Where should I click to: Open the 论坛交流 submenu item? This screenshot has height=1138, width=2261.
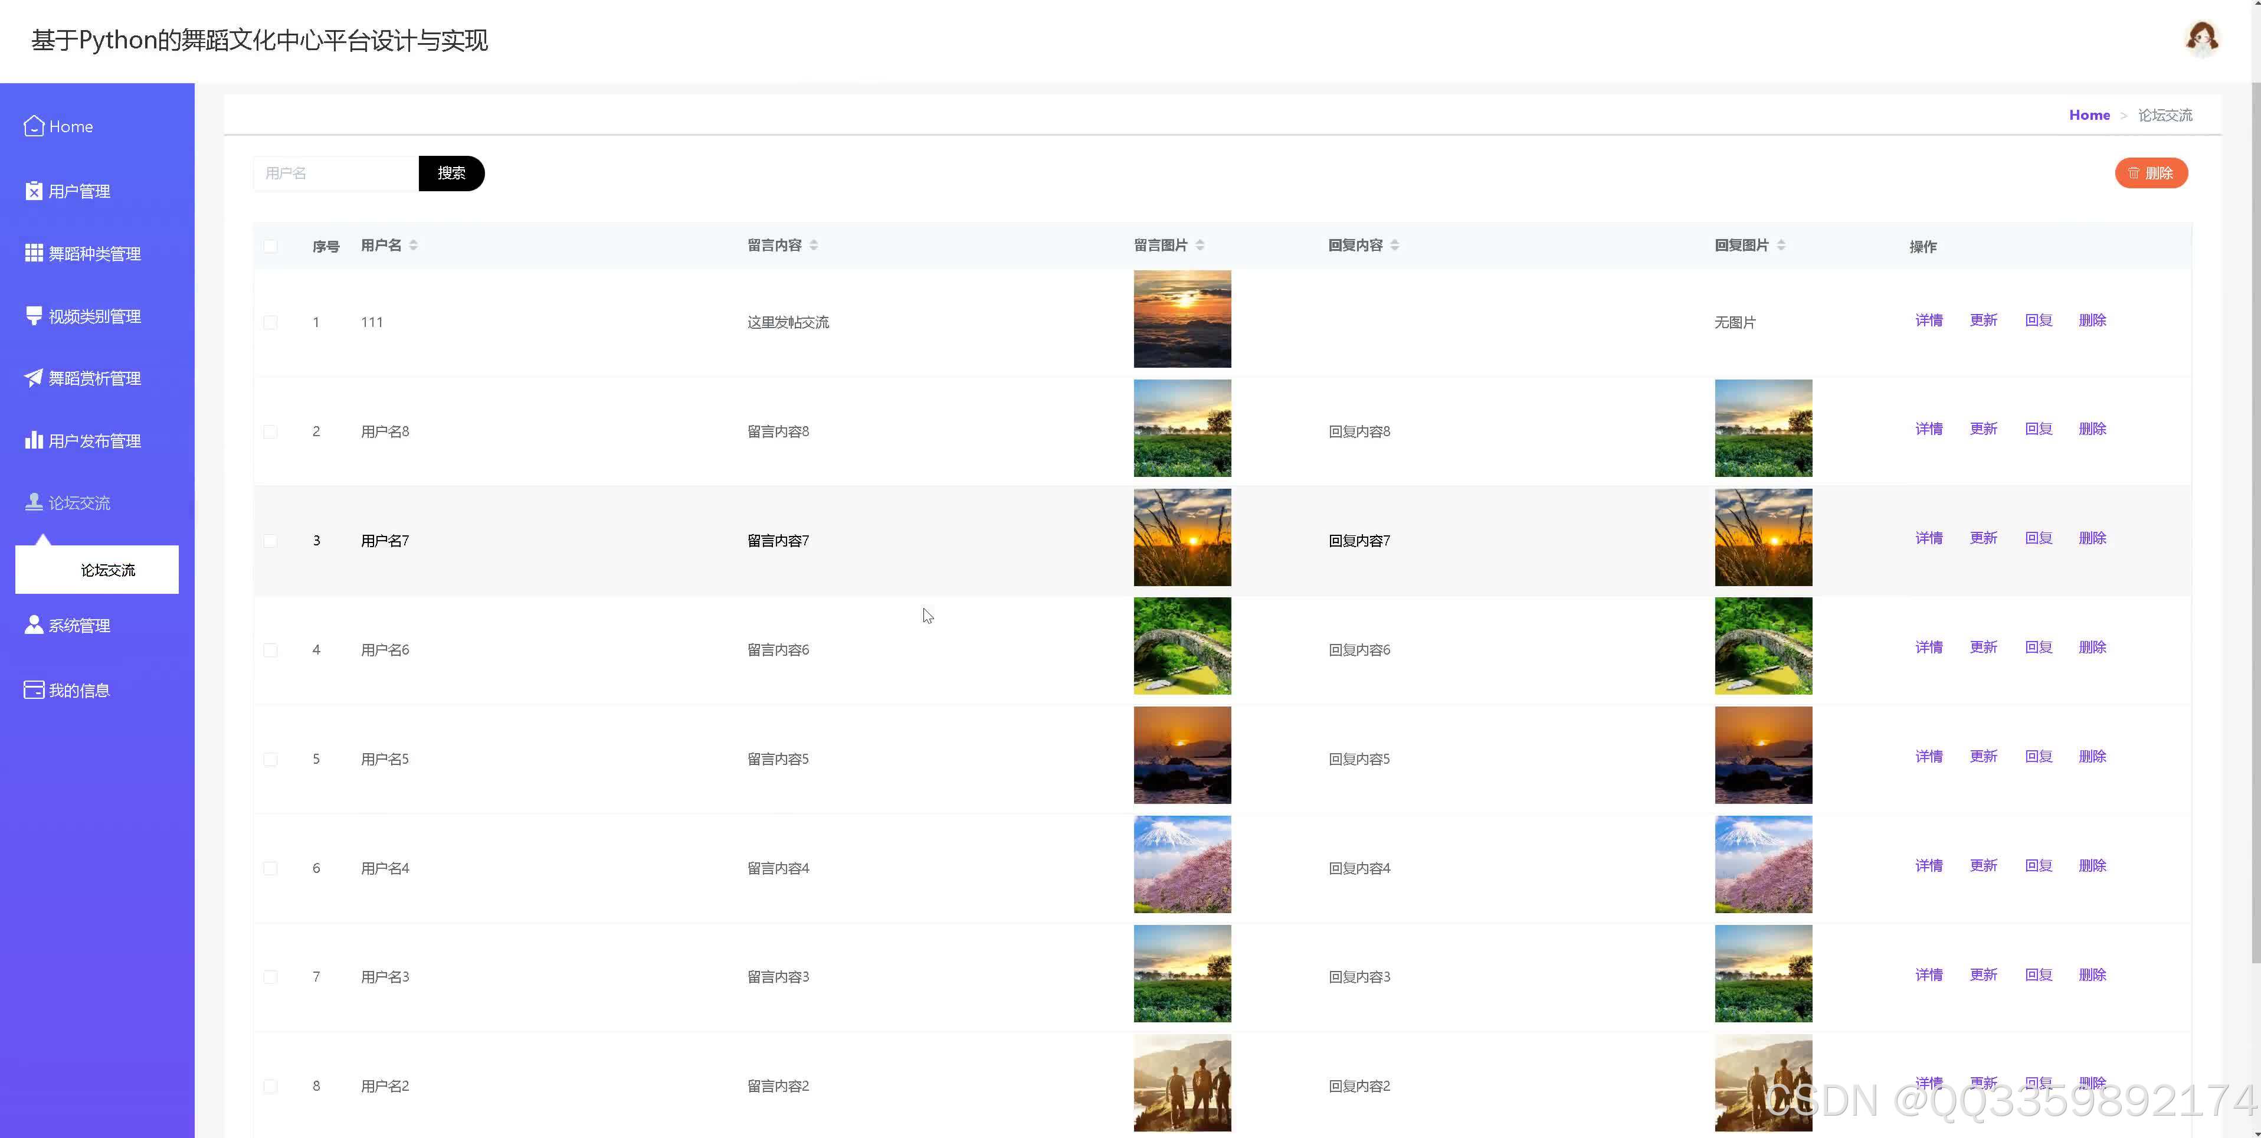pos(107,570)
